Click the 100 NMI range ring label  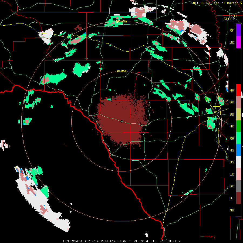[x=121, y=21]
